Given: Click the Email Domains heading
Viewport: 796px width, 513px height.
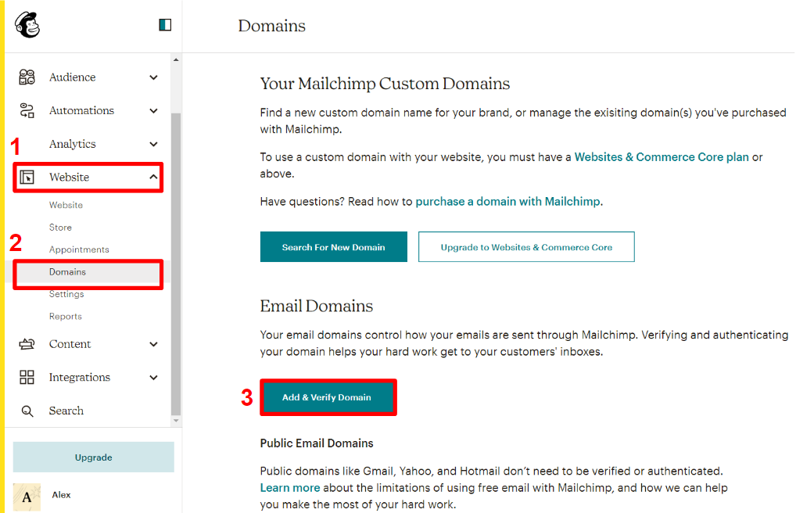Looking at the screenshot, I should pos(316,306).
